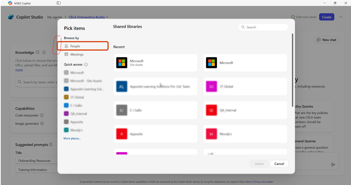Click the Microsoft Site Assets logo tile icon
351x185 pixels.
122,63
